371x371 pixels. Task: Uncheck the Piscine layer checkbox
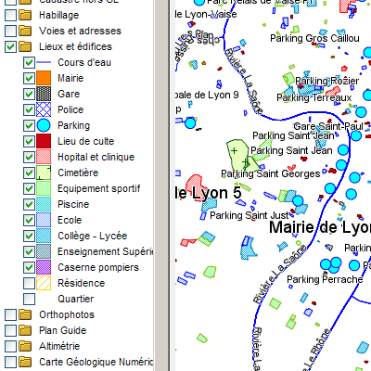click(x=30, y=204)
